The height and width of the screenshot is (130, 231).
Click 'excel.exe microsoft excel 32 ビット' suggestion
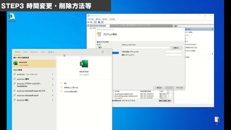tap(31, 91)
